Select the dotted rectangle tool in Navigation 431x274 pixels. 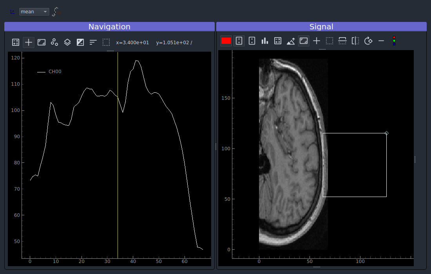[106, 42]
